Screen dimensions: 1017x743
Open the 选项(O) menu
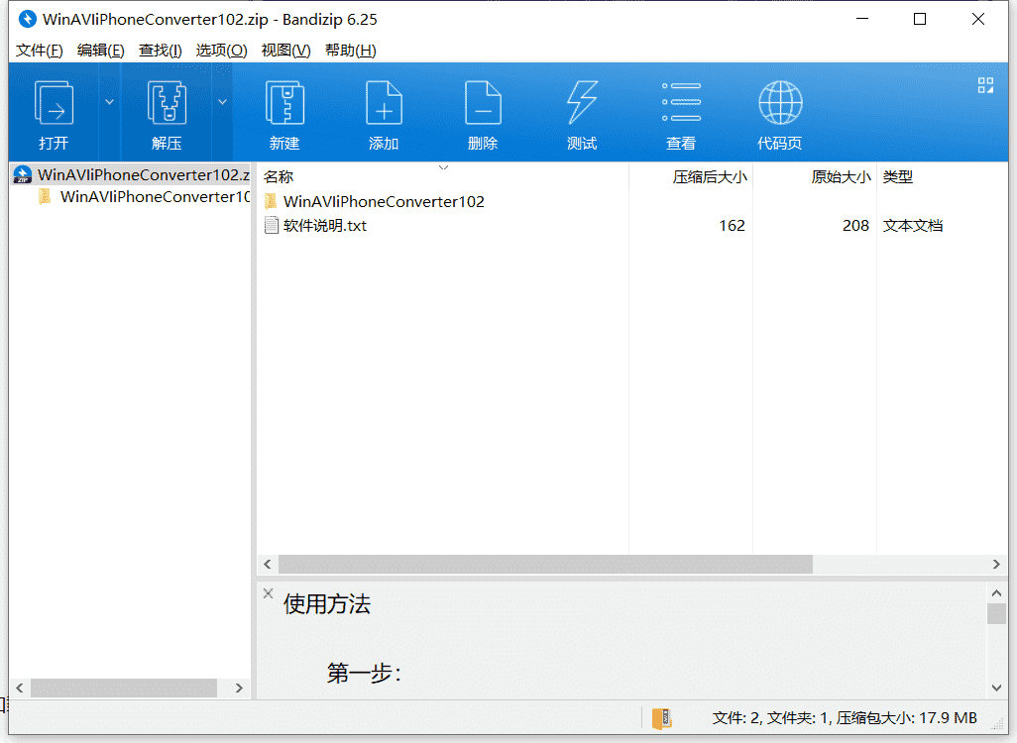(221, 50)
